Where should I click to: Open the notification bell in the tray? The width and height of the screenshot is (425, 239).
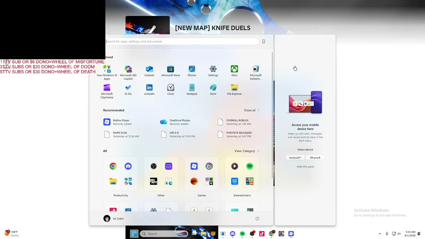(x=420, y=234)
